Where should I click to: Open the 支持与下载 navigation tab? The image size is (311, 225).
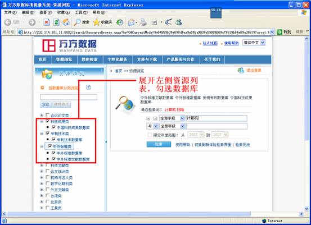point(147,59)
